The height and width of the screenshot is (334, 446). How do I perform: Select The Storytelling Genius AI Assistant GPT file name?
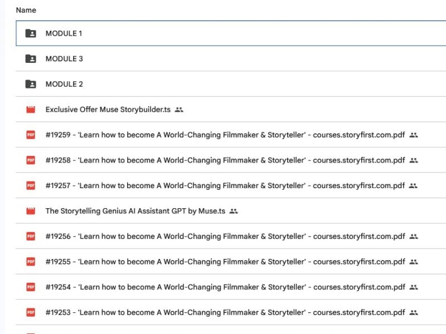[x=135, y=211]
